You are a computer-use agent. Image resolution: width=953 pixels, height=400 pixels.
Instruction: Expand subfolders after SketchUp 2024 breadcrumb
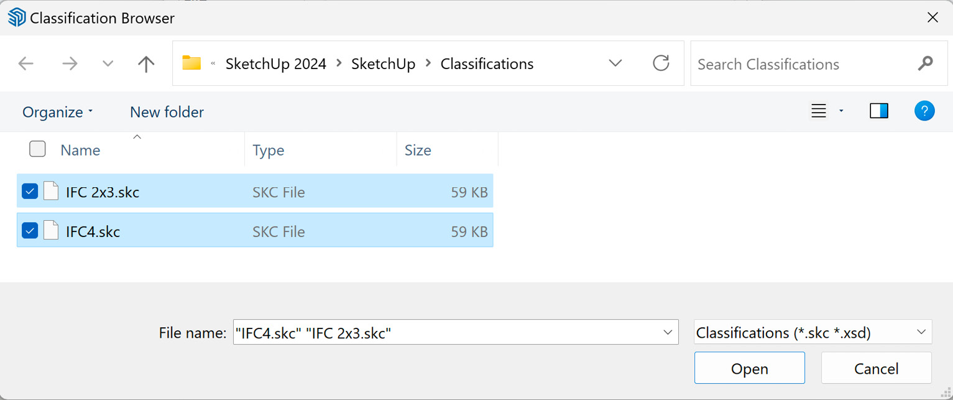[339, 63]
